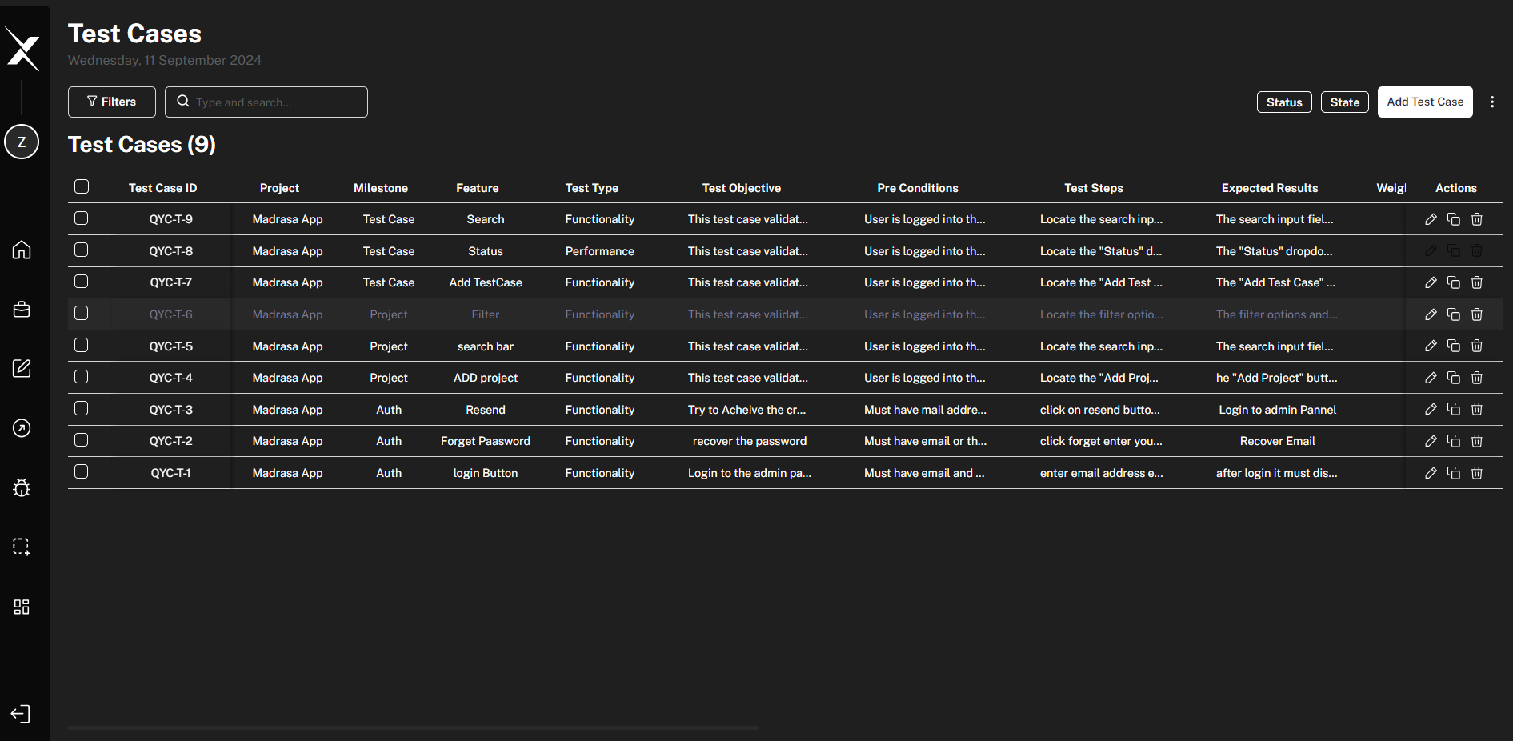Toggle the select-all checkbox in header
This screenshot has width=1513, height=741.
coord(82,186)
